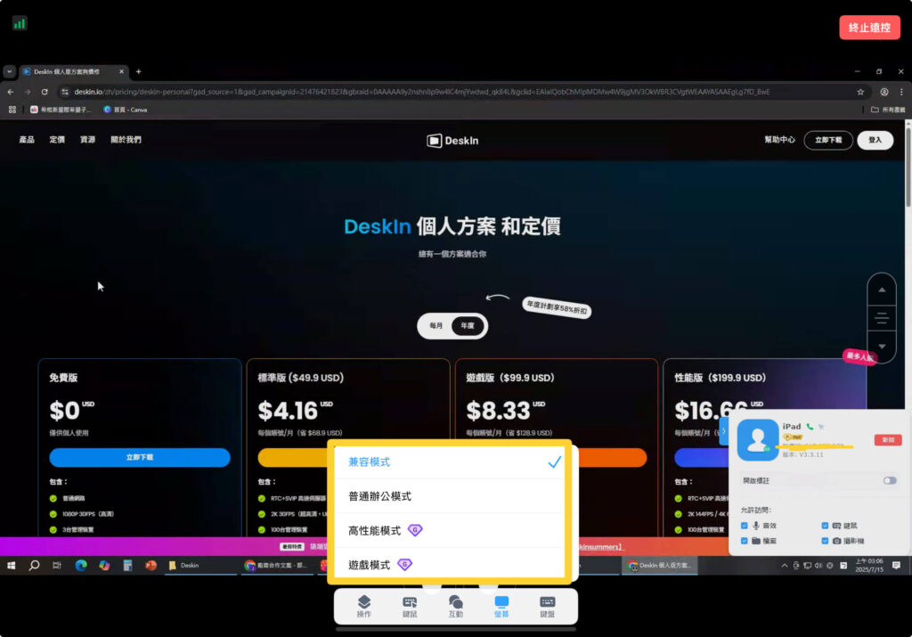Viewport: 912px width, 637px height.
Task: Open the Windows notification center icon
Action: coord(896,566)
